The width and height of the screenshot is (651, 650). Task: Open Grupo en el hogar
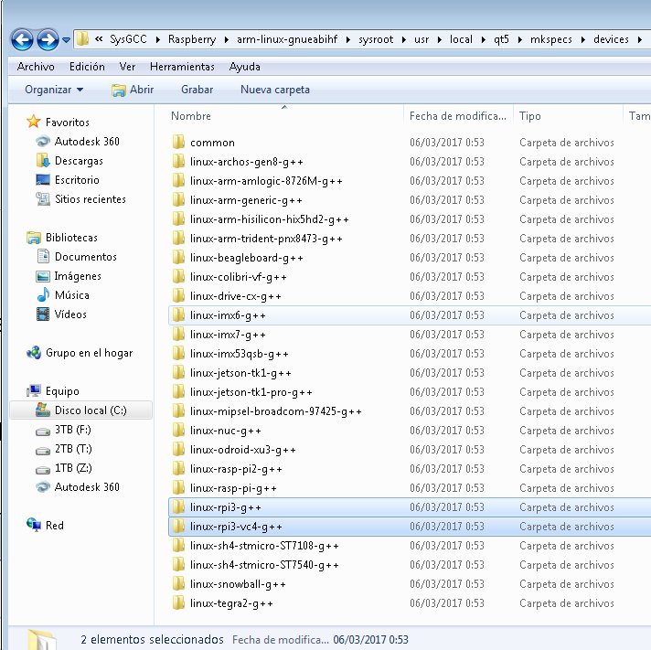tap(89, 352)
